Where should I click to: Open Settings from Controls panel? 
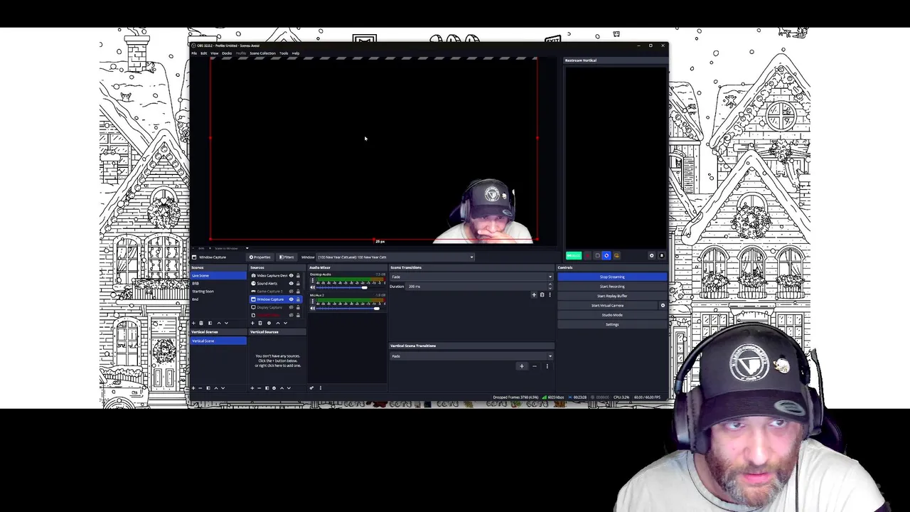612,324
